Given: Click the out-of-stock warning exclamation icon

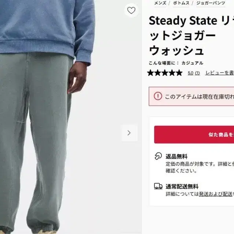Looking at the screenshot, I should pos(158,96).
